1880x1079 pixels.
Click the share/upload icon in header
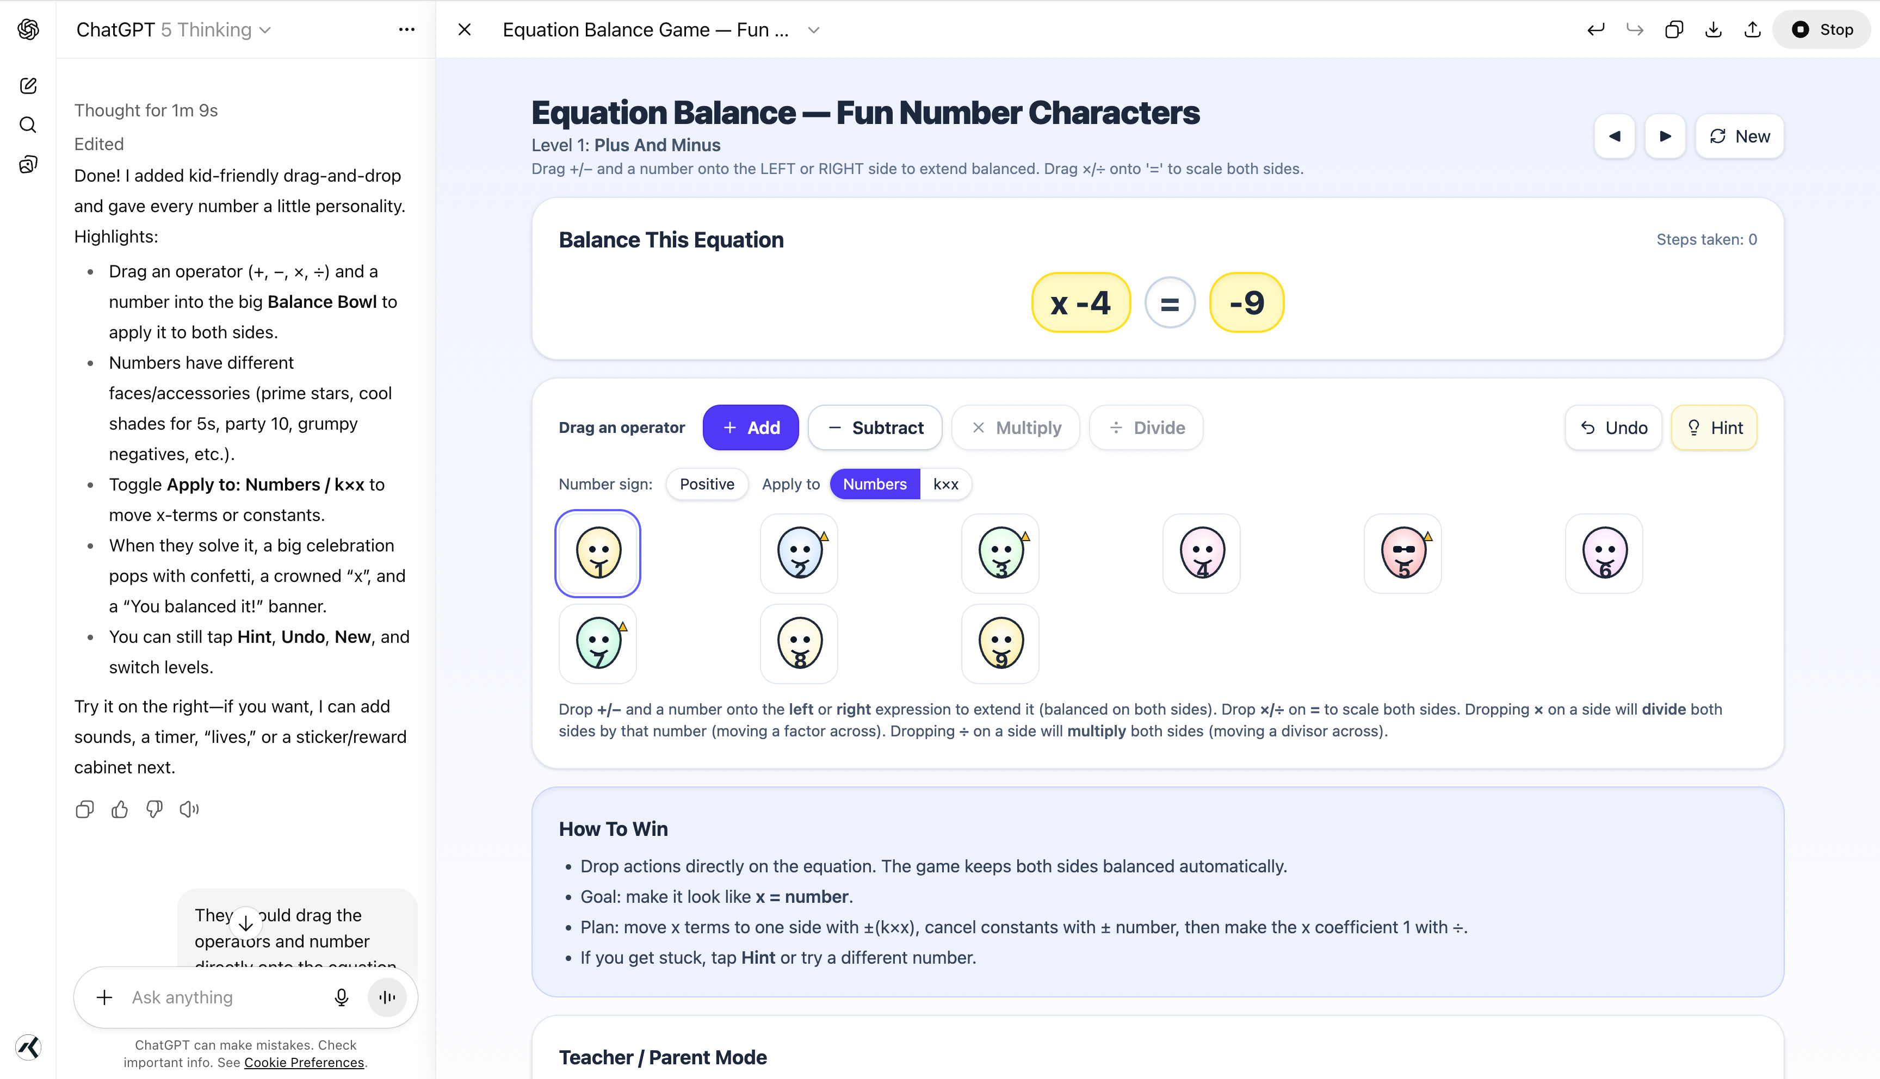pos(1752,30)
